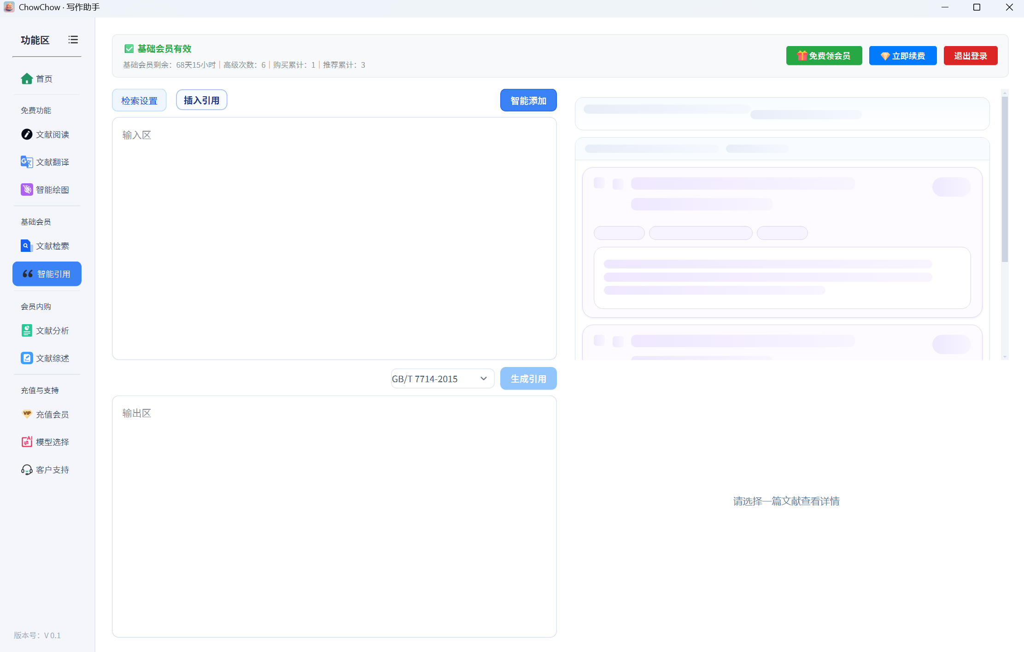Click the VIP 充值会员 icon
The image size is (1024, 652).
pyautogui.click(x=27, y=414)
